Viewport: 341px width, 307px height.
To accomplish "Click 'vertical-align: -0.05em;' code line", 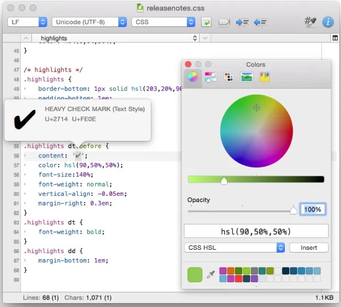I will [x=82, y=194].
